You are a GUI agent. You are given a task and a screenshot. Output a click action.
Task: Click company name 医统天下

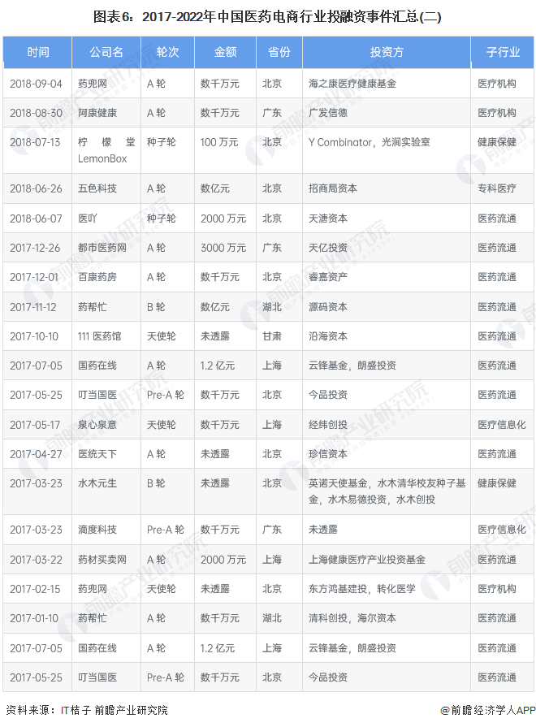(97, 454)
